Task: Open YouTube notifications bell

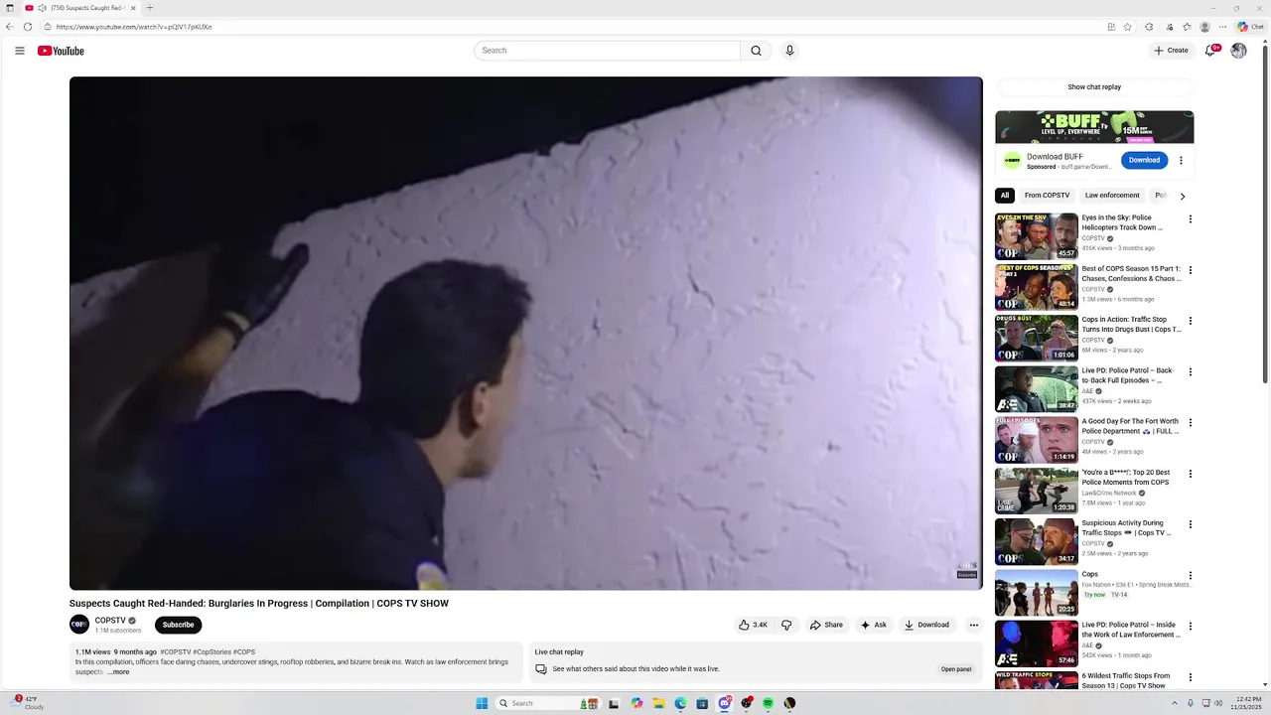Action: point(1210,51)
